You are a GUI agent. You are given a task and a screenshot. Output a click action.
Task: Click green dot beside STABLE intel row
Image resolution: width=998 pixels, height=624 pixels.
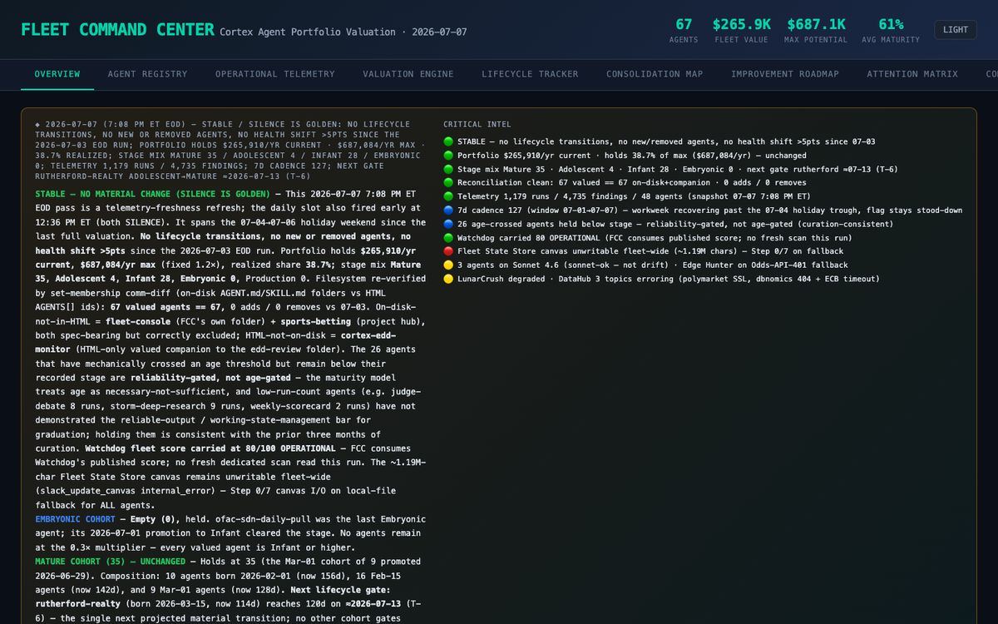(448, 142)
